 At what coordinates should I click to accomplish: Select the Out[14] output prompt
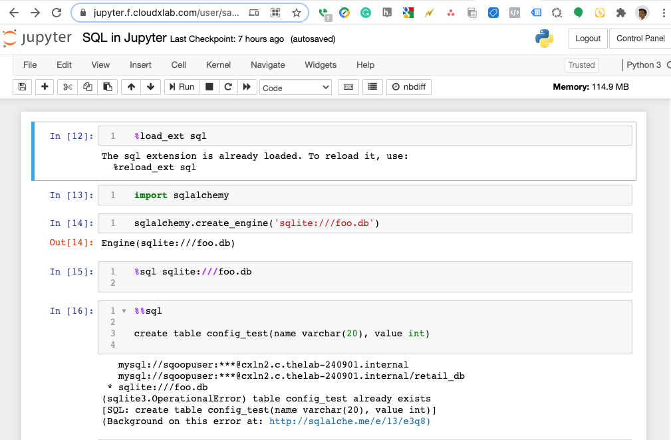[x=71, y=243]
